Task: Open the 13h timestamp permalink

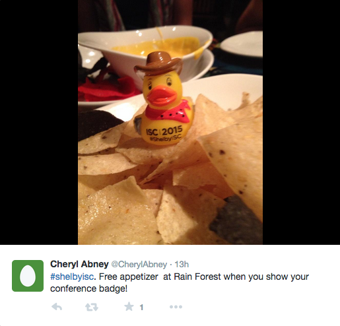Action: pyautogui.click(x=182, y=264)
